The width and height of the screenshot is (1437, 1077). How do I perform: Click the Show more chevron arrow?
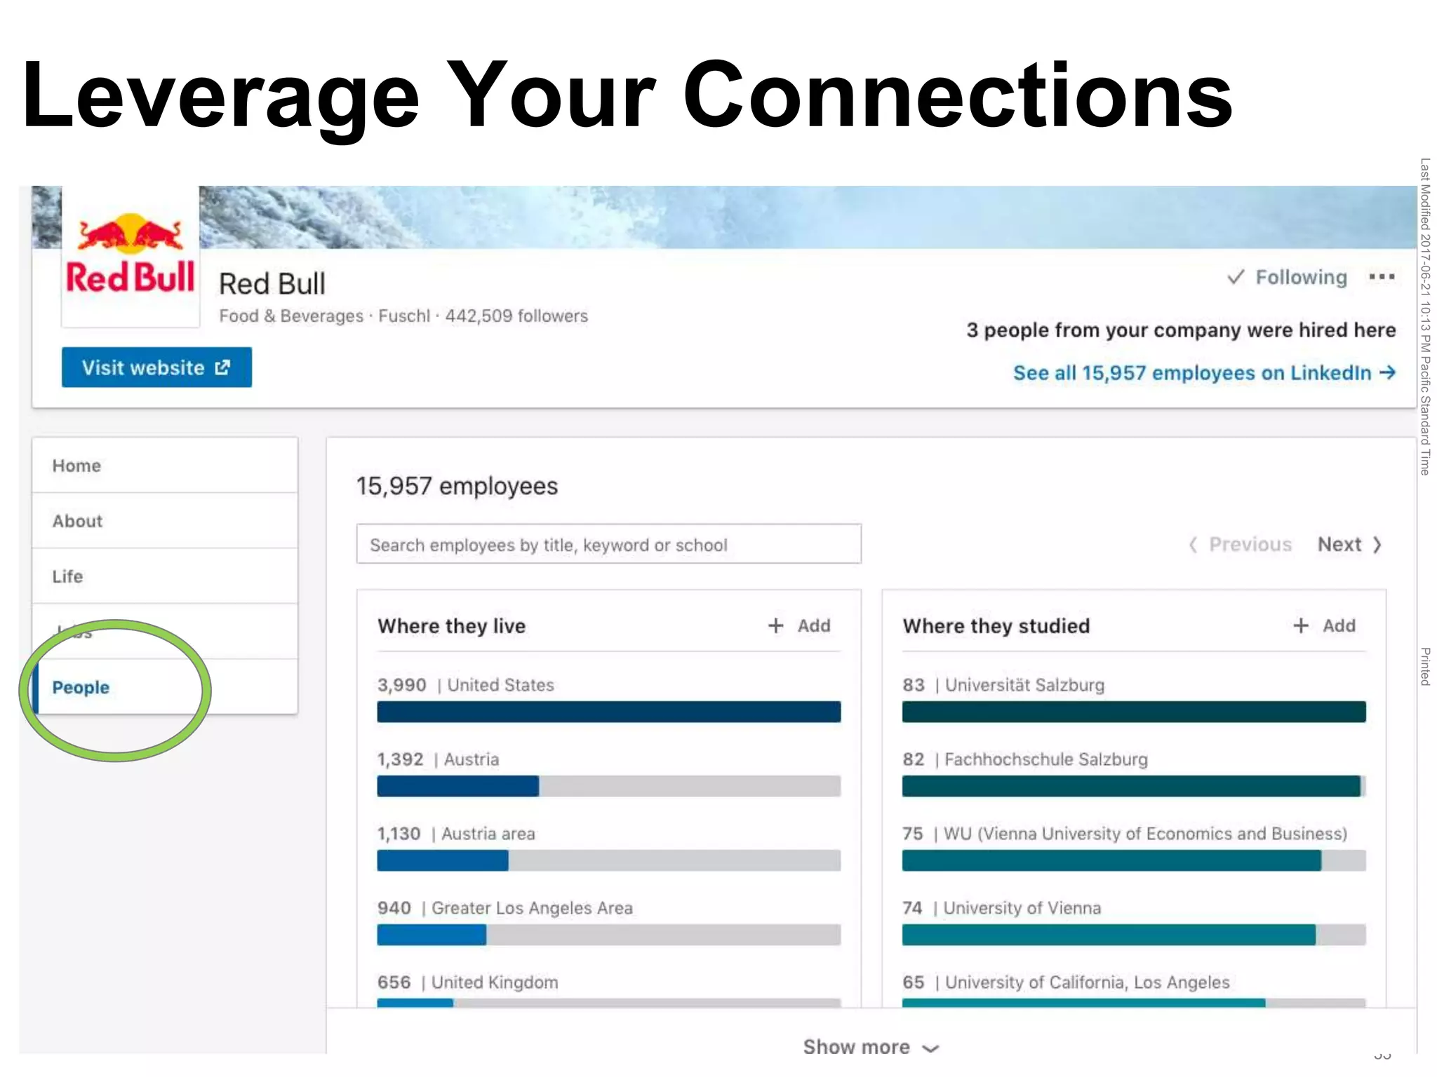point(930,1049)
